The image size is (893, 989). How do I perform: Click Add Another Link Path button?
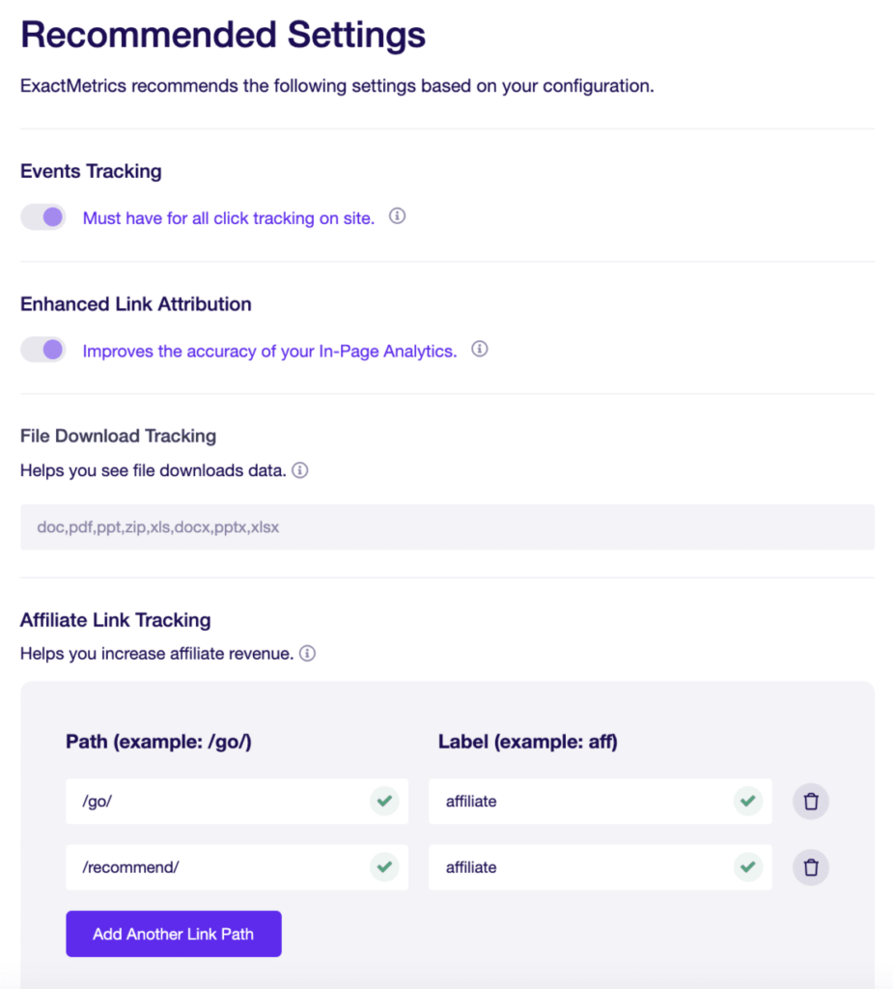(174, 934)
